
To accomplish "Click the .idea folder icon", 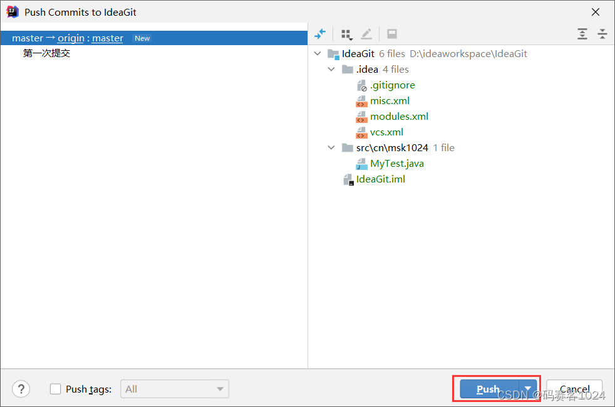I will (x=348, y=70).
